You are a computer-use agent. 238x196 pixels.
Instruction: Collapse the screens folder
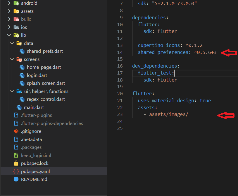pos(12,59)
